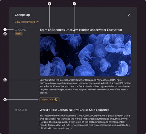This screenshot has width=146, height=134.
Task: Click the jellyfish story image
Action: point(85,55)
